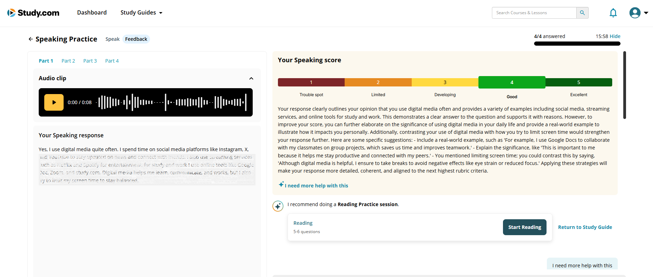
Task: Click the Study.com logo
Action: point(33,13)
